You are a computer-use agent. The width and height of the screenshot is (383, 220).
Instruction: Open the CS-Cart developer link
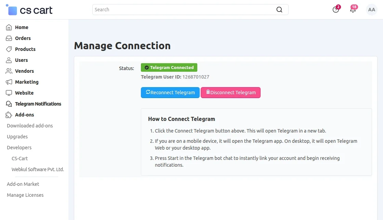tap(19, 159)
